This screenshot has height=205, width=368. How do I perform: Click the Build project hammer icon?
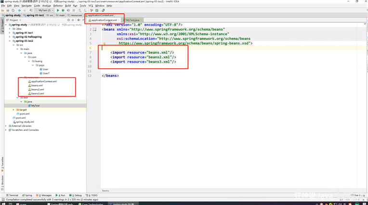click(31, 10)
